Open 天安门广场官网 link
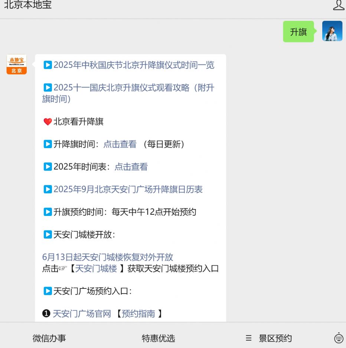 tap(82, 314)
